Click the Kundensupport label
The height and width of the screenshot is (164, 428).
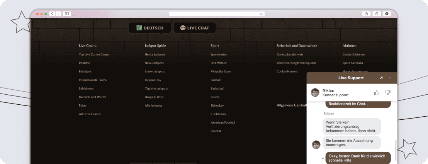click(335, 95)
